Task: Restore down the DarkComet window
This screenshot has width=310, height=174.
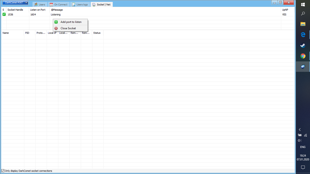Action: (281, 3)
